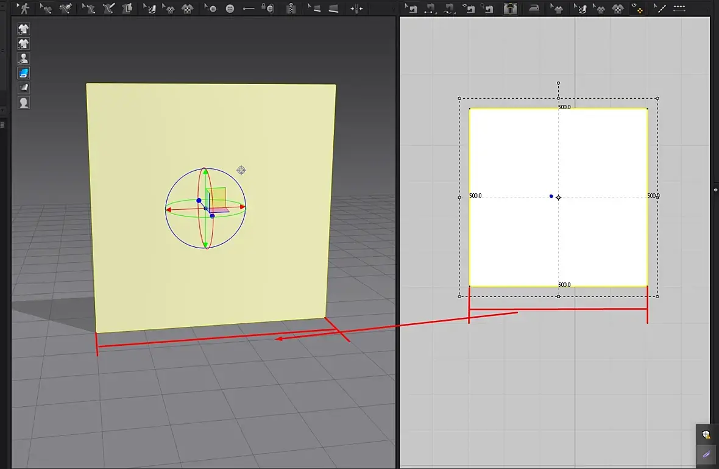Click rotation handle above pattern bounding box
This screenshot has height=469, width=719.
558,83
